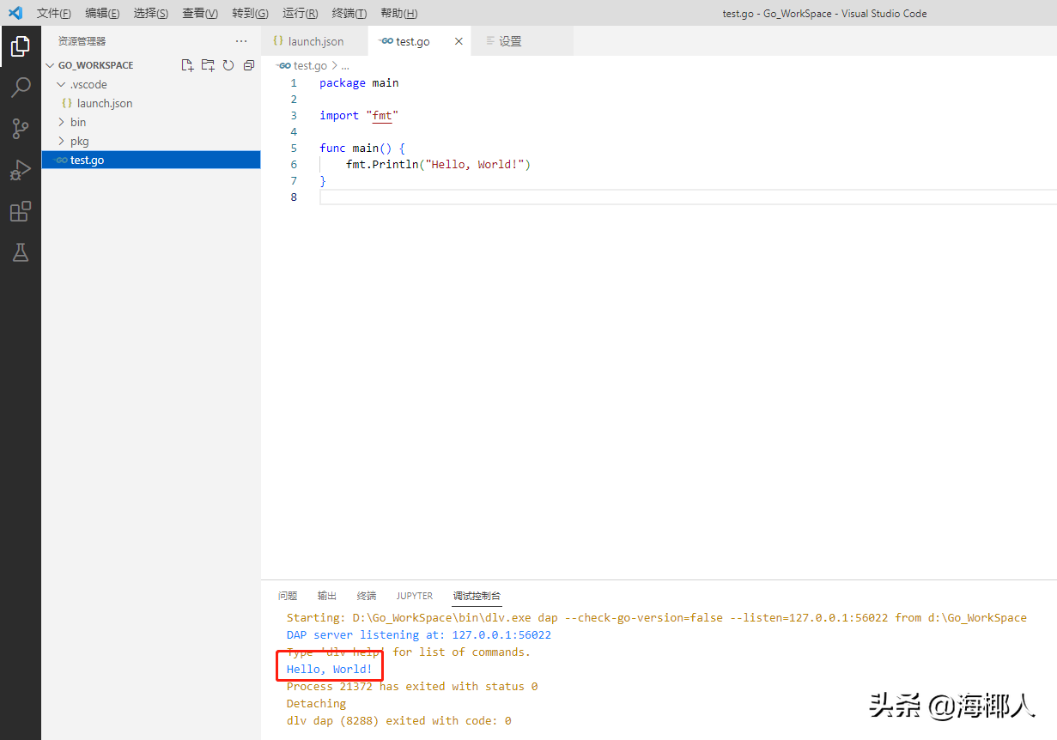Open the Search view
Screen dimensions: 1057x740
click(21, 87)
